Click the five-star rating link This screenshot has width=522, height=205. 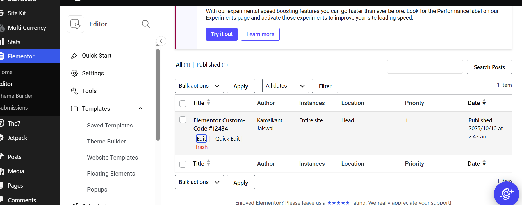click(338, 202)
